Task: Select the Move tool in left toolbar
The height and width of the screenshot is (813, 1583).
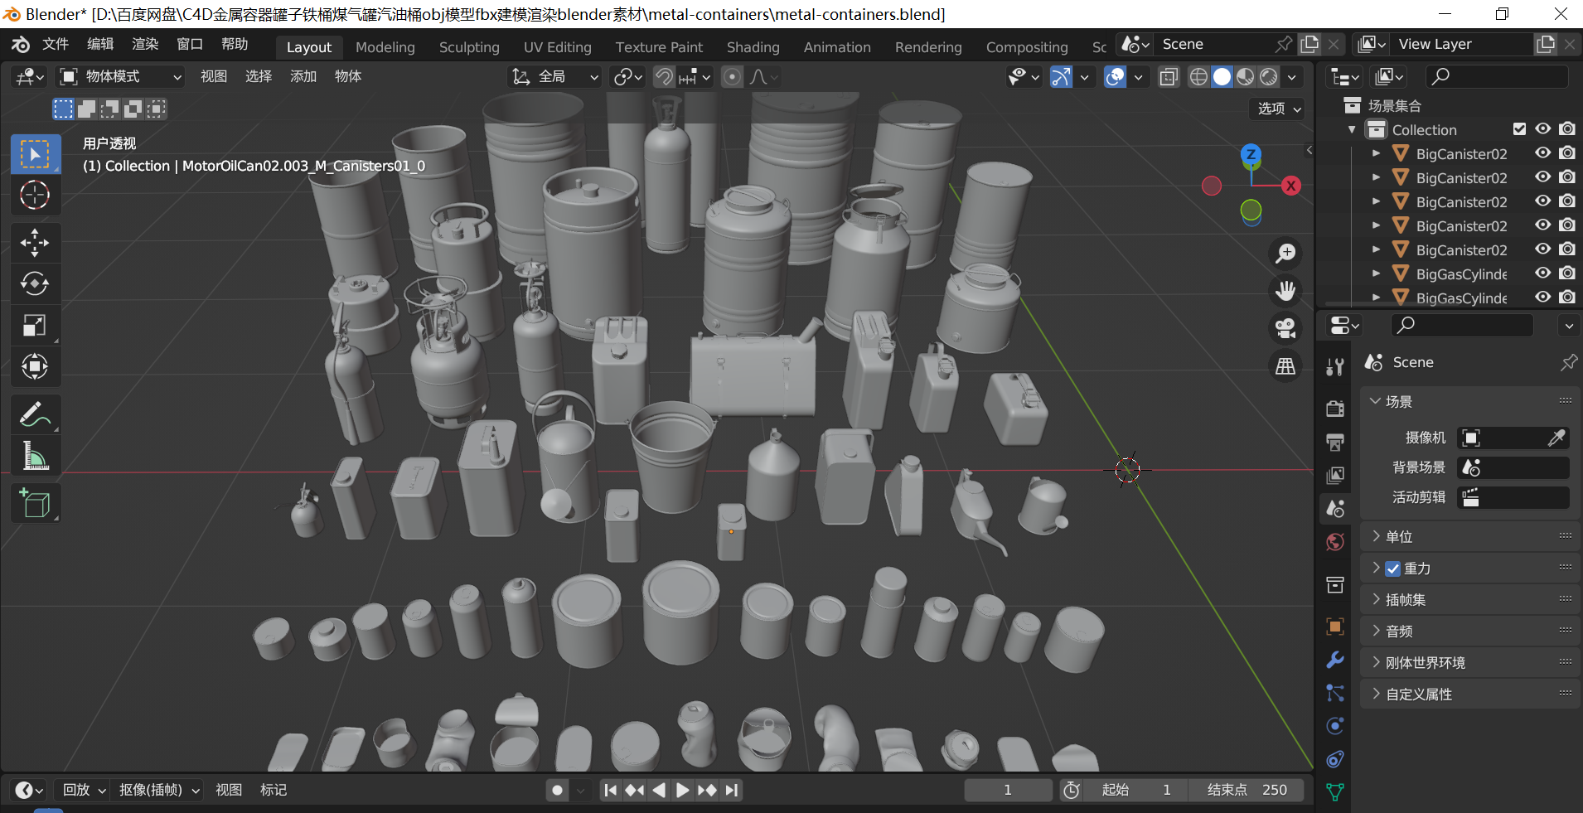Action: point(35,242)
